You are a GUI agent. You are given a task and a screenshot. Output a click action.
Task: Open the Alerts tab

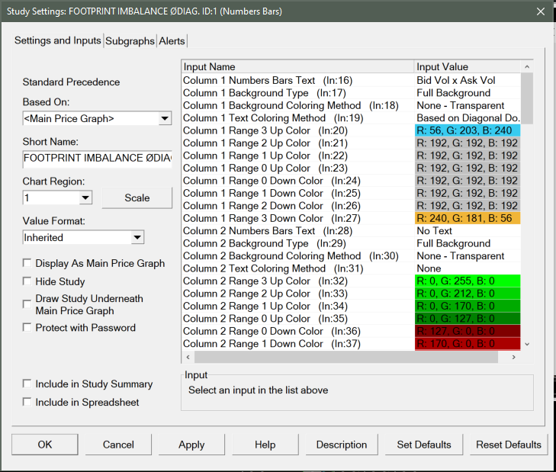171,41
